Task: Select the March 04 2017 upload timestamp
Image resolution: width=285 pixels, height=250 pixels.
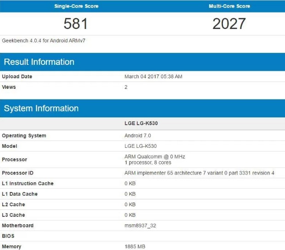Action: coord(153,76)
